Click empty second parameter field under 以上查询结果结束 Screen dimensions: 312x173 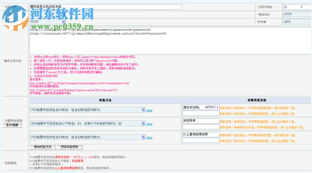point(201,140)
